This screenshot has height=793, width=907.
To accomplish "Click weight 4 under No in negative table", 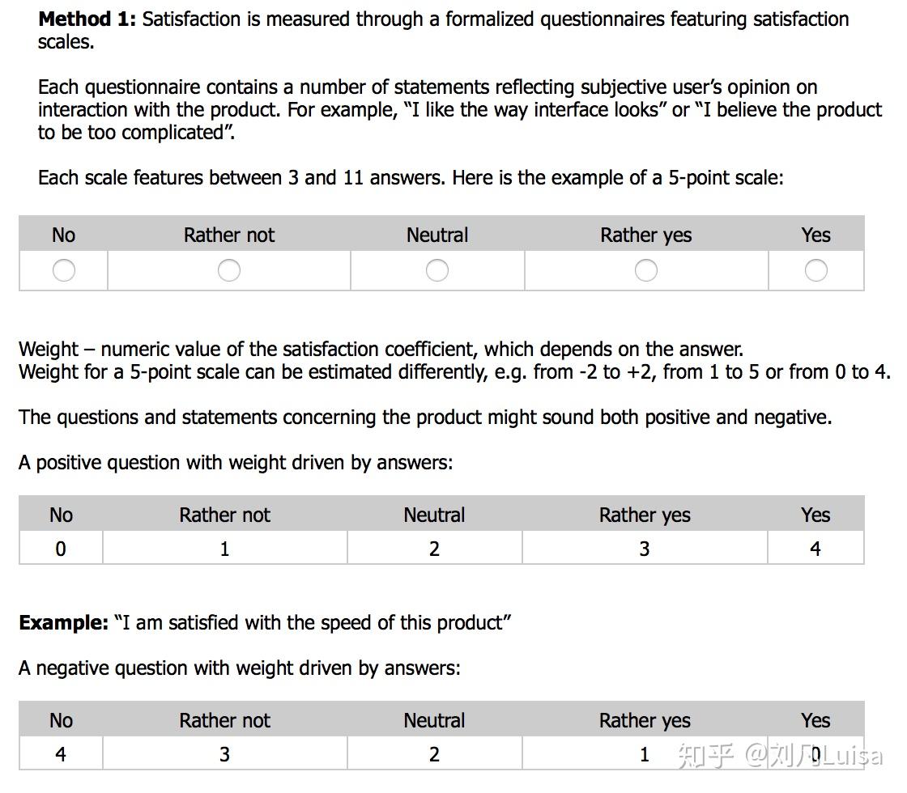I will [x=61, y=754].
